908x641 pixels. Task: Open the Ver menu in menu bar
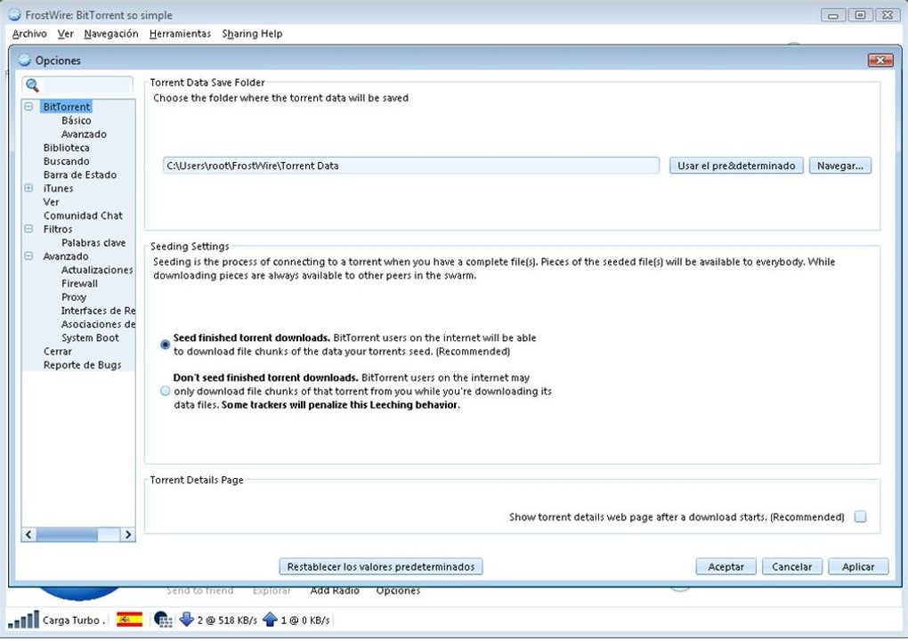coord(66,34)
